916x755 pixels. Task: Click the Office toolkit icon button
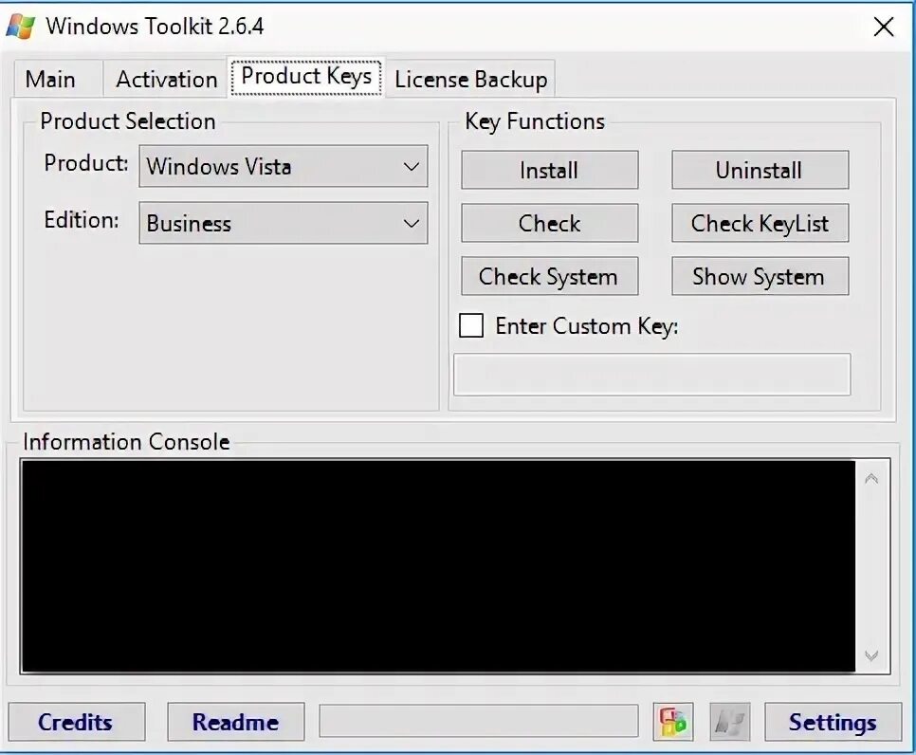(x=673, y=722)
